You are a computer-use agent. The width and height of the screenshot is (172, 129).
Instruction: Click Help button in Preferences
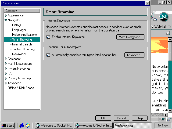(140, 118)
